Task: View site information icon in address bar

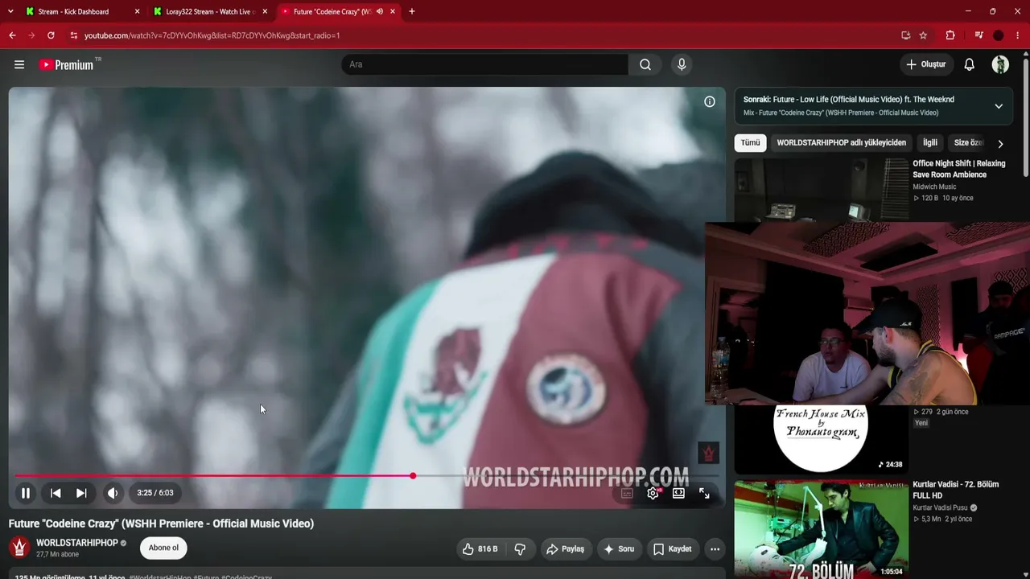Action: pyautogui.click(x=73, y=35)
